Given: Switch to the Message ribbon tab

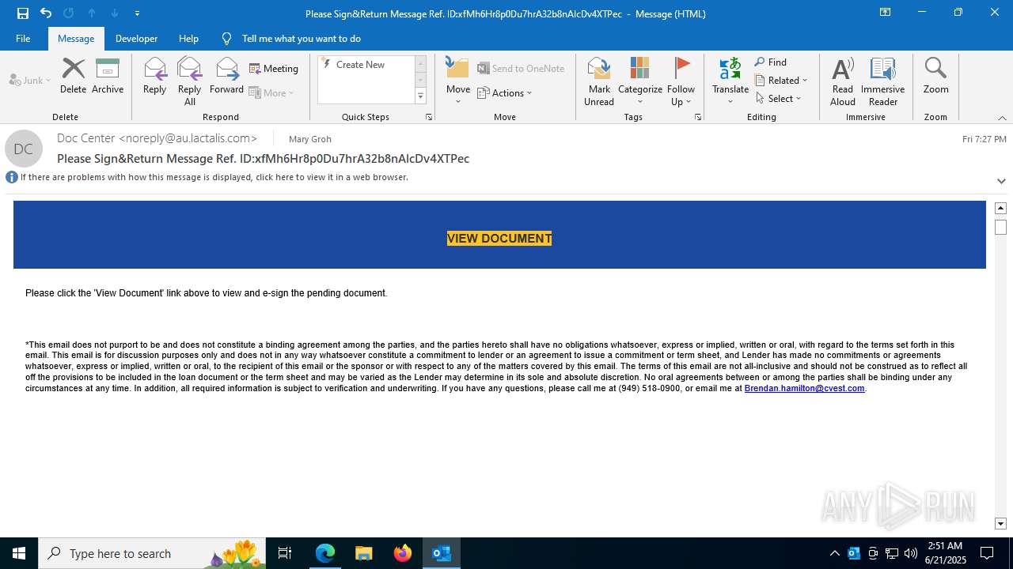Looking at the screenshot, I should pyautogui.click(x=76, y=39).
